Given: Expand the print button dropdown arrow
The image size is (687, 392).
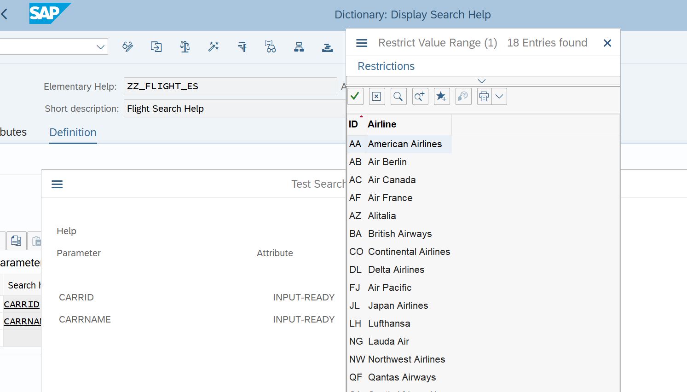Looking at the screenshot, I should [x=500, y=96].
